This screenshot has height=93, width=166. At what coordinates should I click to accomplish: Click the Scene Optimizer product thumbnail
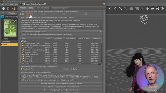pos(10,28)
